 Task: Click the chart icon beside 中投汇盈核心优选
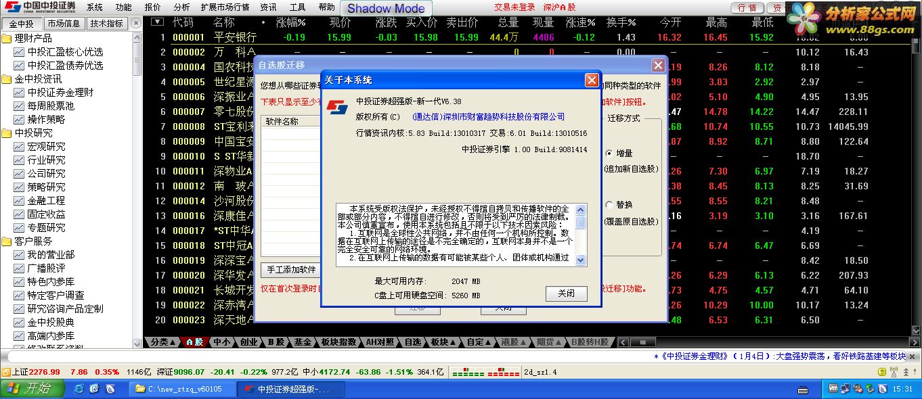19,52
